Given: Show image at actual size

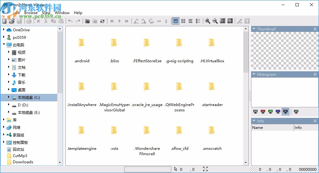Looking at the screenshot, I should pos(223,21).
